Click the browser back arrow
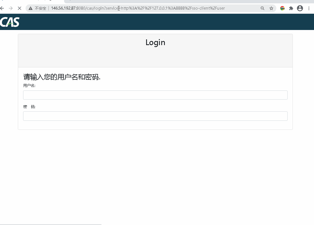This screenshot has height=225, width=314. click(2, 8)
